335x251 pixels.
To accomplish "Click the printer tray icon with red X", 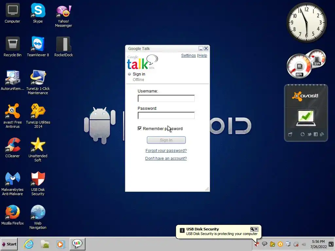I will 296,244.
